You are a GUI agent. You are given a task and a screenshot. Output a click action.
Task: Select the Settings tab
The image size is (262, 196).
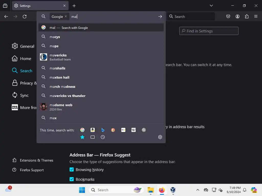click(40, 6)
